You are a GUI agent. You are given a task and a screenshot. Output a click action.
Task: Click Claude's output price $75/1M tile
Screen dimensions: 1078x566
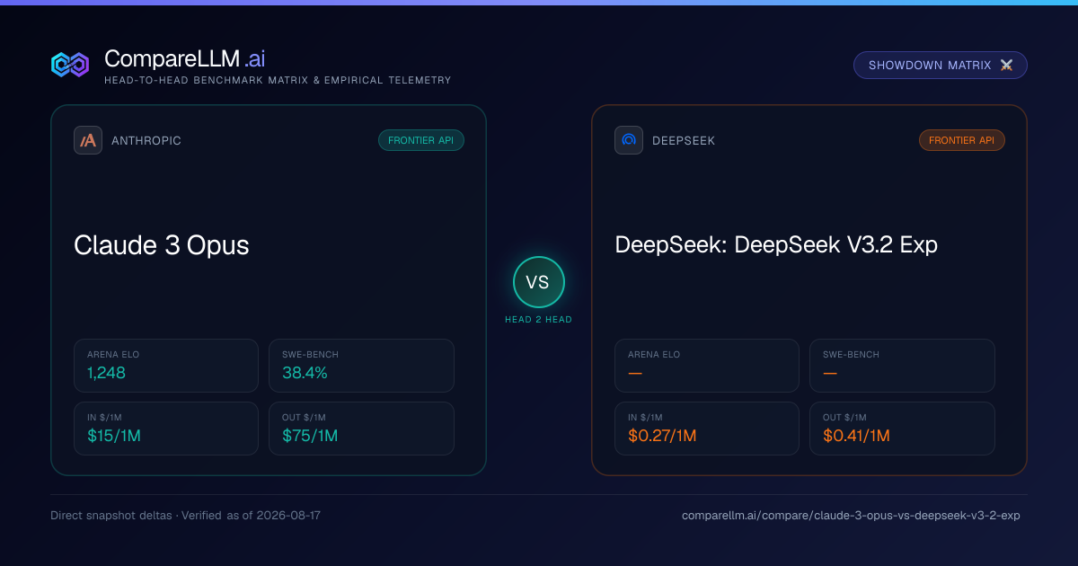click(x=361, y=429)
